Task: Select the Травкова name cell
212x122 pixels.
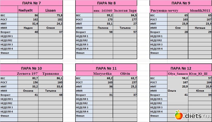Action: click(51, 73)
